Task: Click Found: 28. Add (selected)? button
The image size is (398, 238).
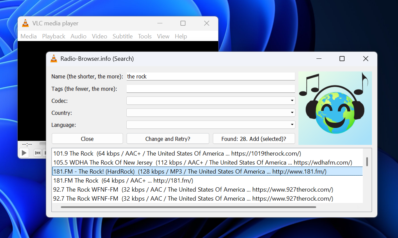Action: pos(254,139)
